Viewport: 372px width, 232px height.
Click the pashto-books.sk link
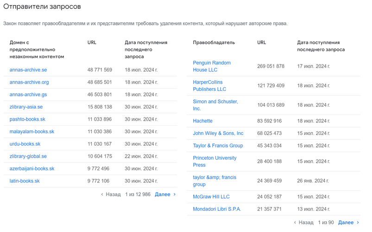pyautogui.click(x=27, y=119)
